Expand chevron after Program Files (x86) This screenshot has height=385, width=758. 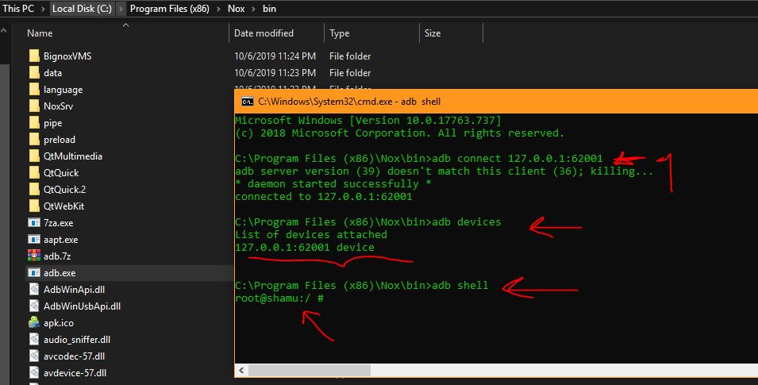(218, 9)
